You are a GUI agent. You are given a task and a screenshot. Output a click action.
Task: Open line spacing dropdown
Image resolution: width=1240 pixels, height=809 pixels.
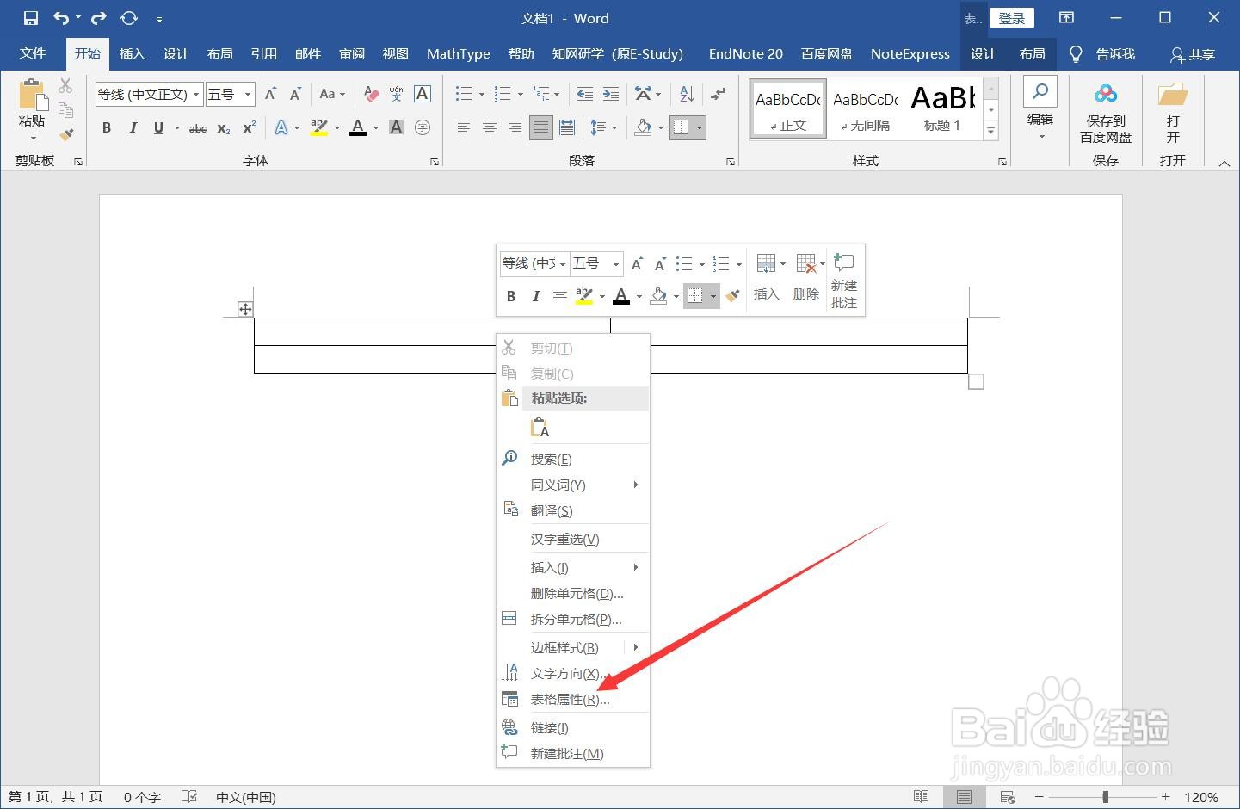point(614,128)
